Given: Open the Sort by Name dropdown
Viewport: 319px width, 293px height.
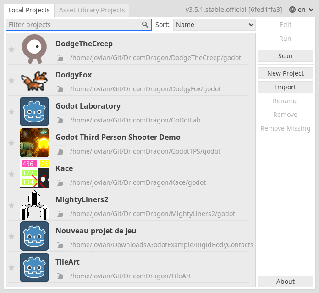Looking at the screenshot, I should click(x=214, y=25).
